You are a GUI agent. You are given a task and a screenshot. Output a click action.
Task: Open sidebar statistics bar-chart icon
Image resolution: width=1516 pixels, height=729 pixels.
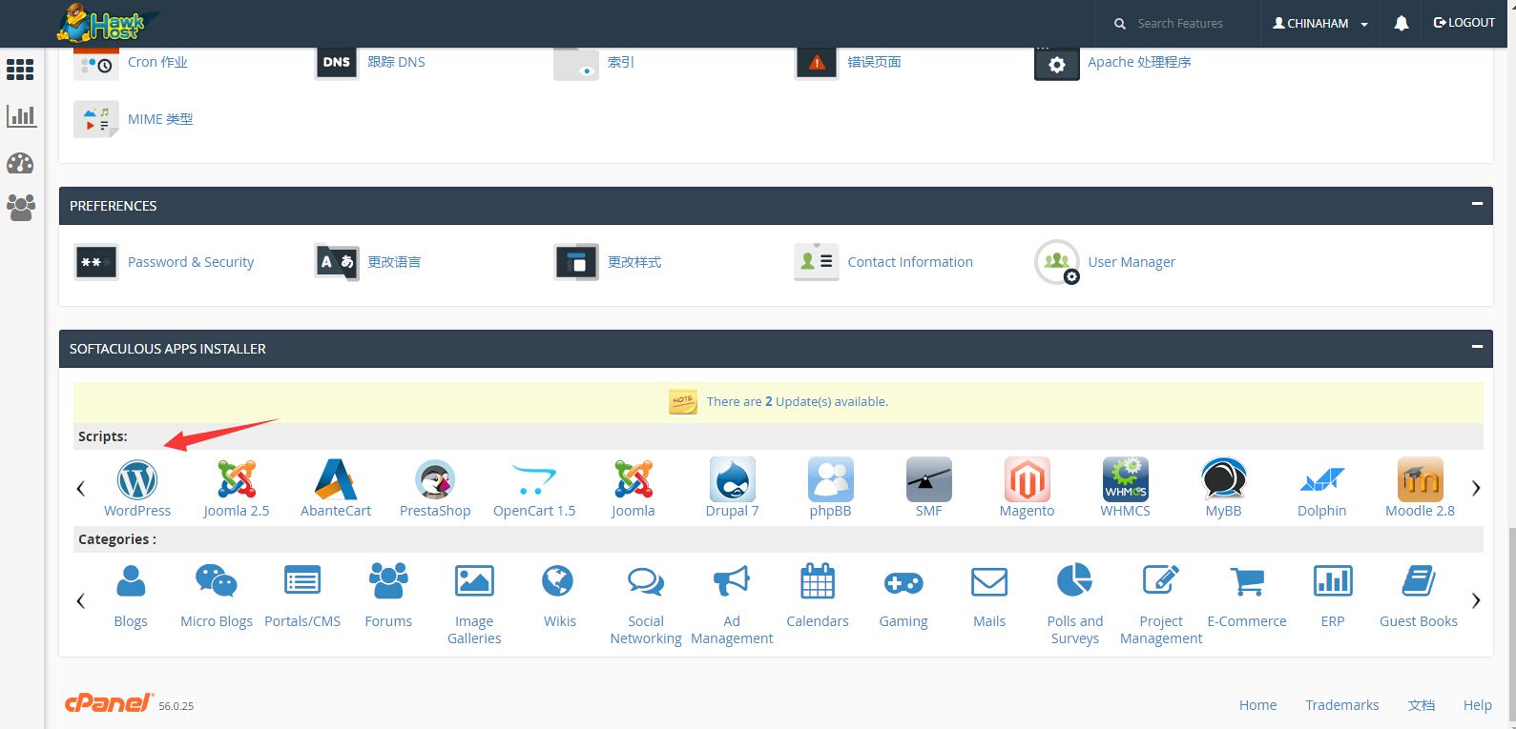click(x=20, y=116)
